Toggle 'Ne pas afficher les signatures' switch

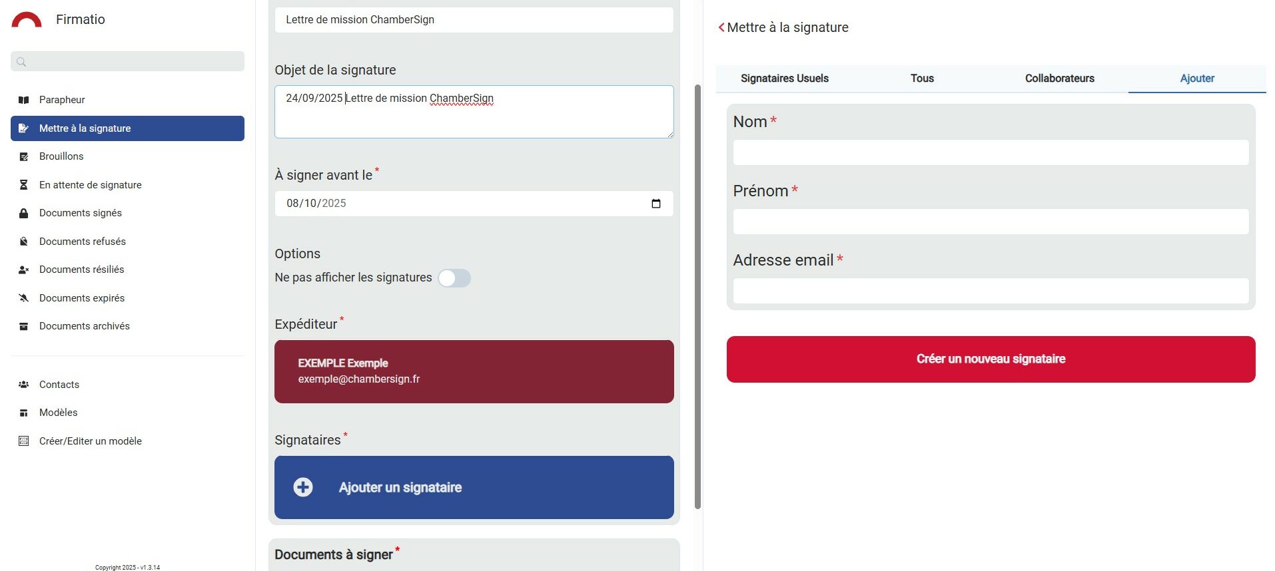pyautogui.click(x=454, y=278)
